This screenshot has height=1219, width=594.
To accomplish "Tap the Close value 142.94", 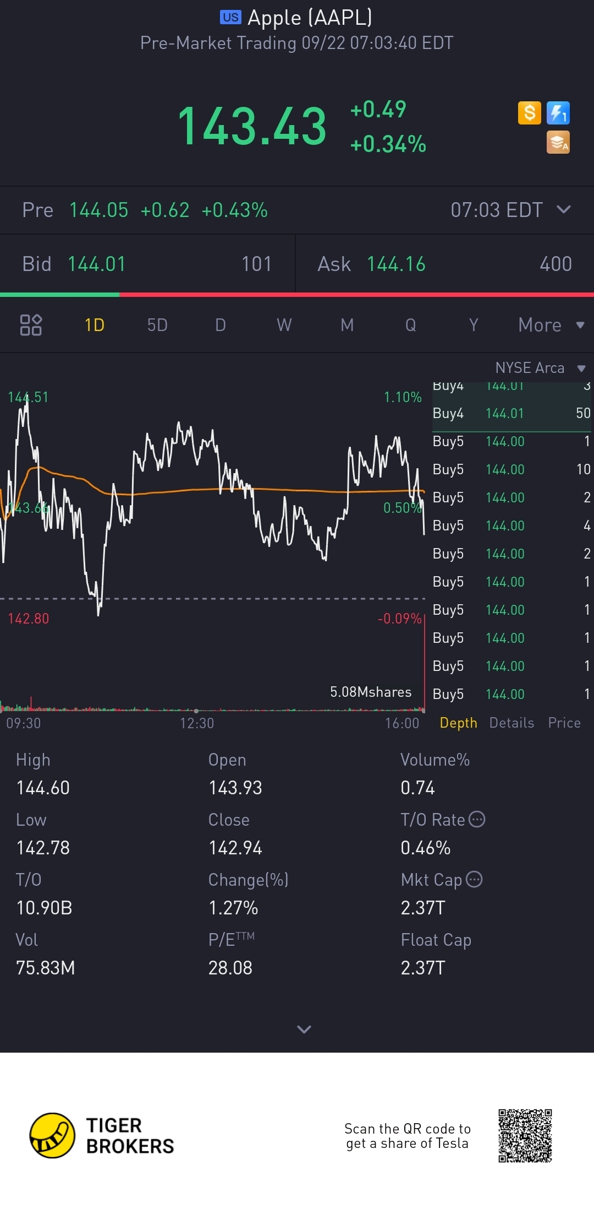I will coord(235,848).
